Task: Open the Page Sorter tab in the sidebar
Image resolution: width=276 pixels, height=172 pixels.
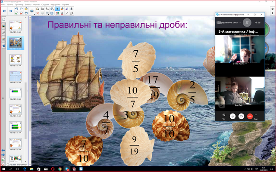Action: click(3, 20)
